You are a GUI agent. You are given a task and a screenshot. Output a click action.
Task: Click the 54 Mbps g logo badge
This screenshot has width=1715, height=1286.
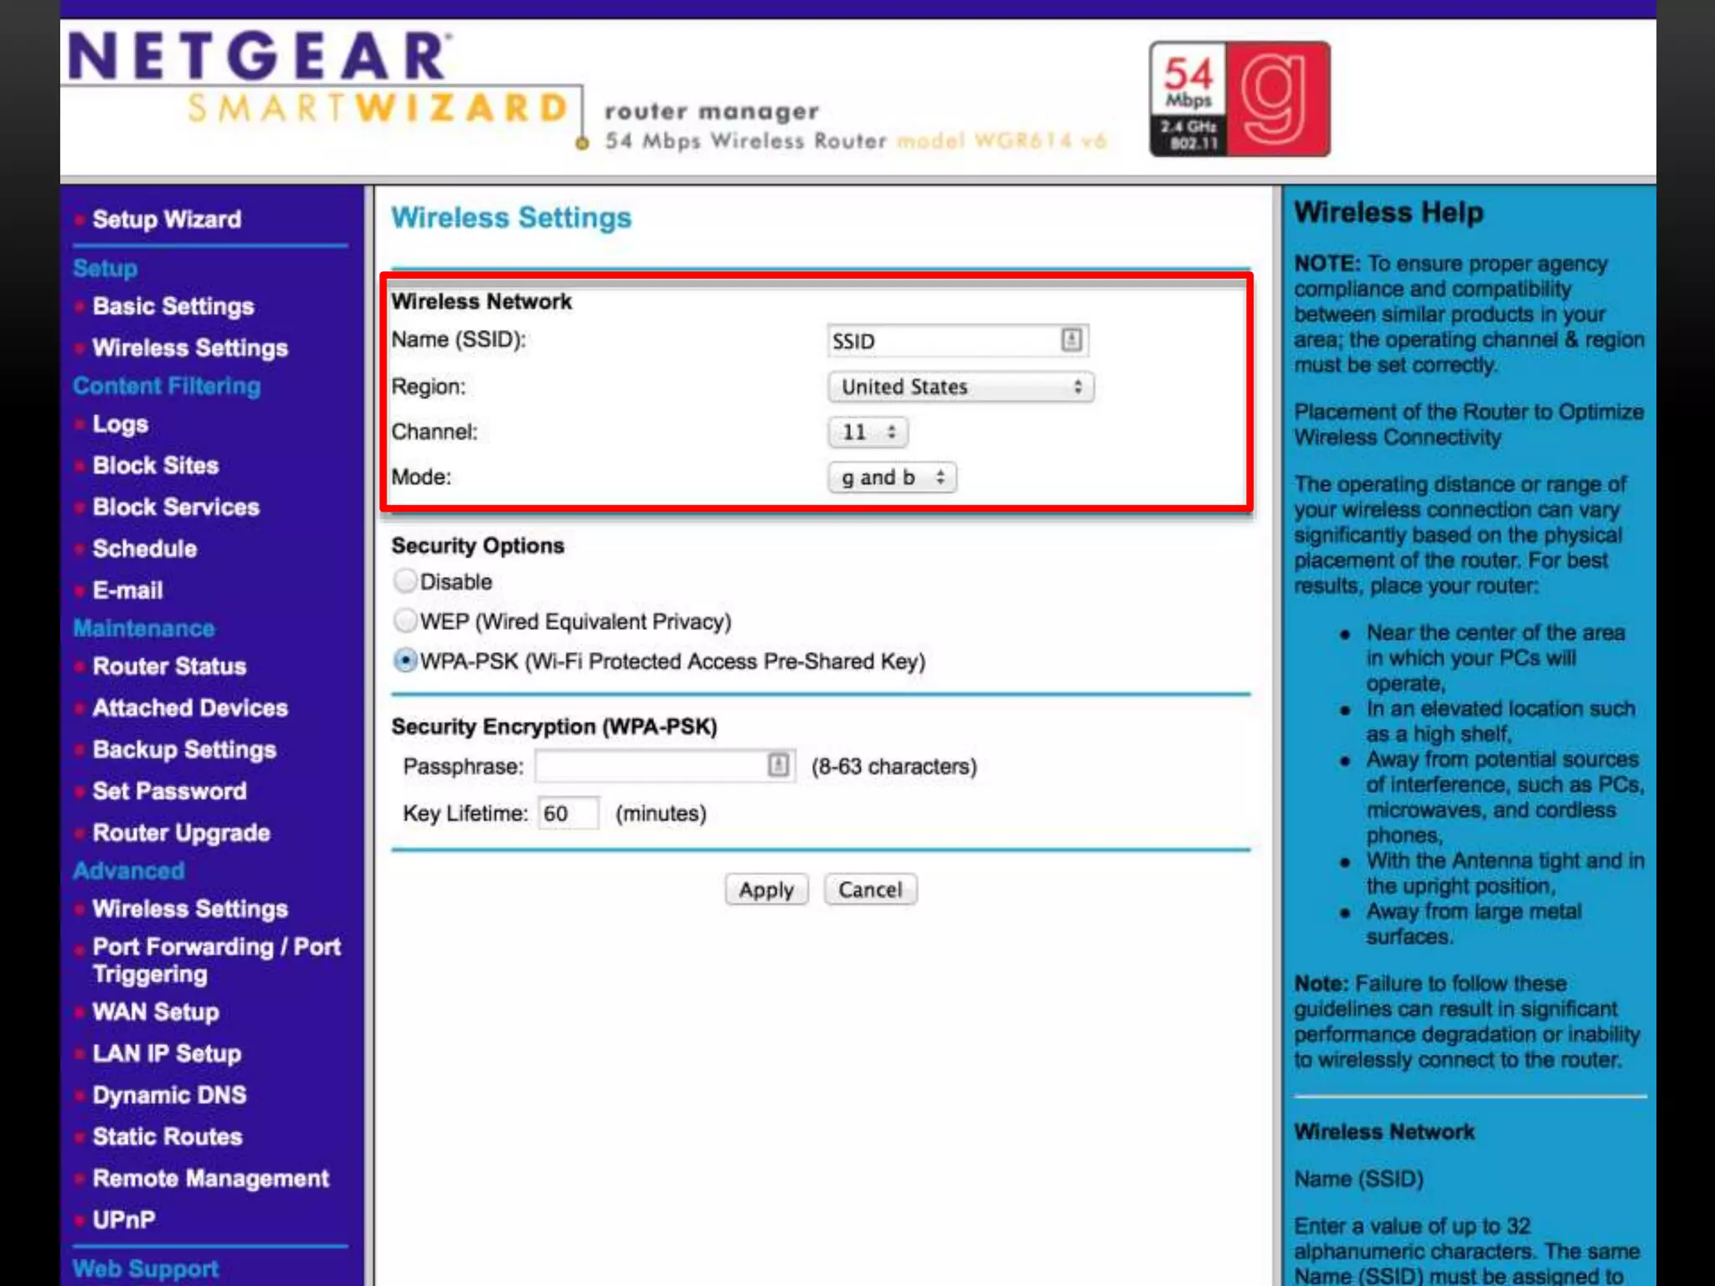point(1239,99)
